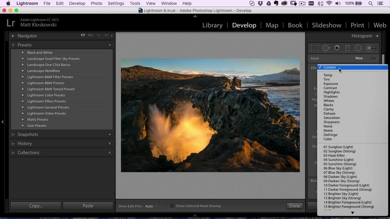Set Navigator zoom to FILL
This screenshot has height=219, width=390.
91,35
